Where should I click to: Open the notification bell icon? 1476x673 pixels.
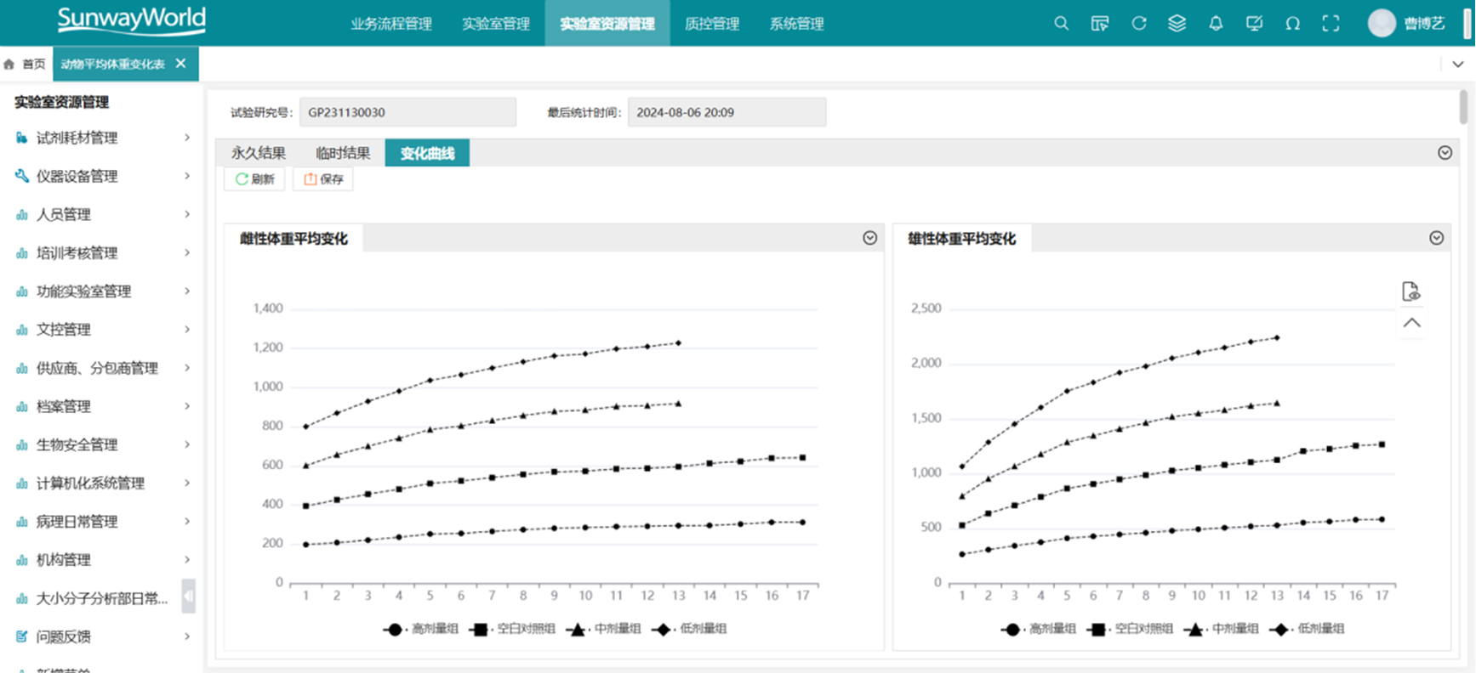(x=1216, y=24)
